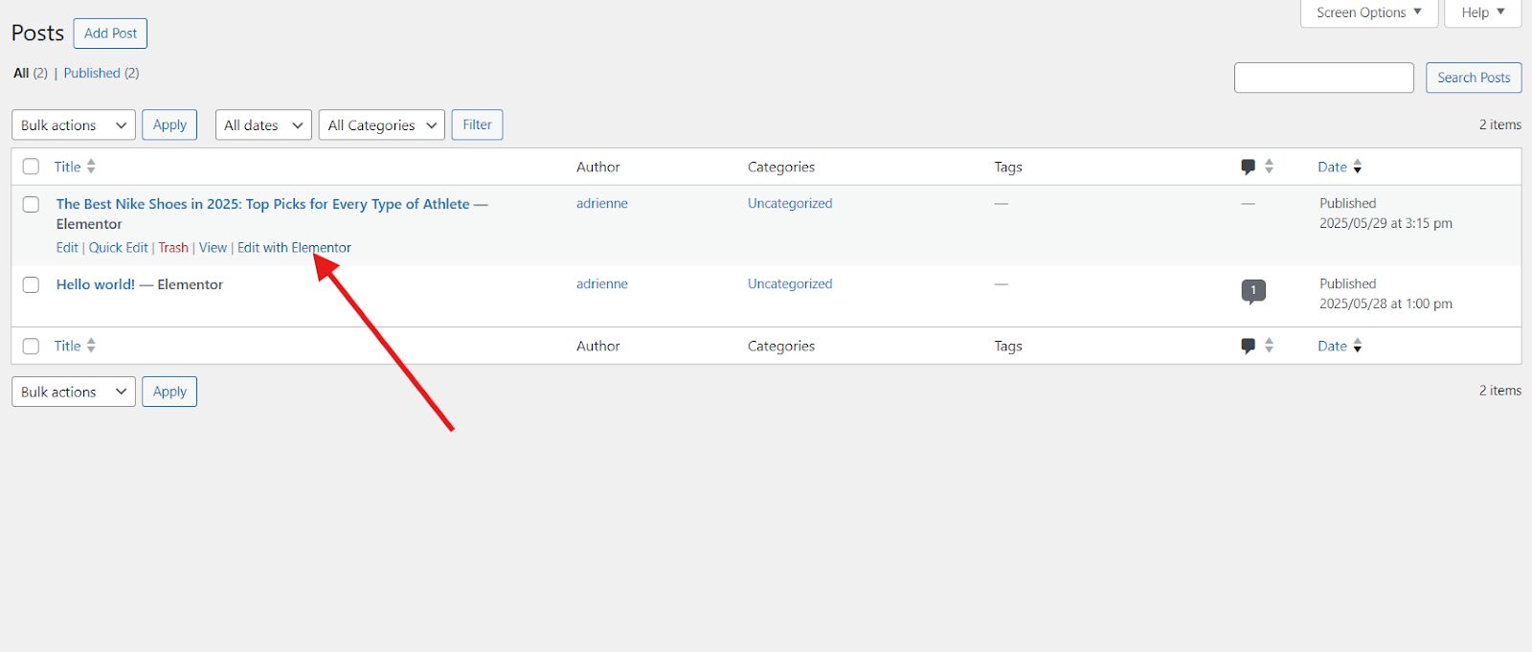1532x652 pixels.
Task: Open the top Bulk actions dropdown
Action: pyautogui.click(x=74, y=125)
